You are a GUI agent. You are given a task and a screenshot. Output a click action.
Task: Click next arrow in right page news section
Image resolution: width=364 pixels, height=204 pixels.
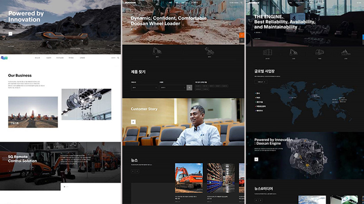click(x=261, y=200)
